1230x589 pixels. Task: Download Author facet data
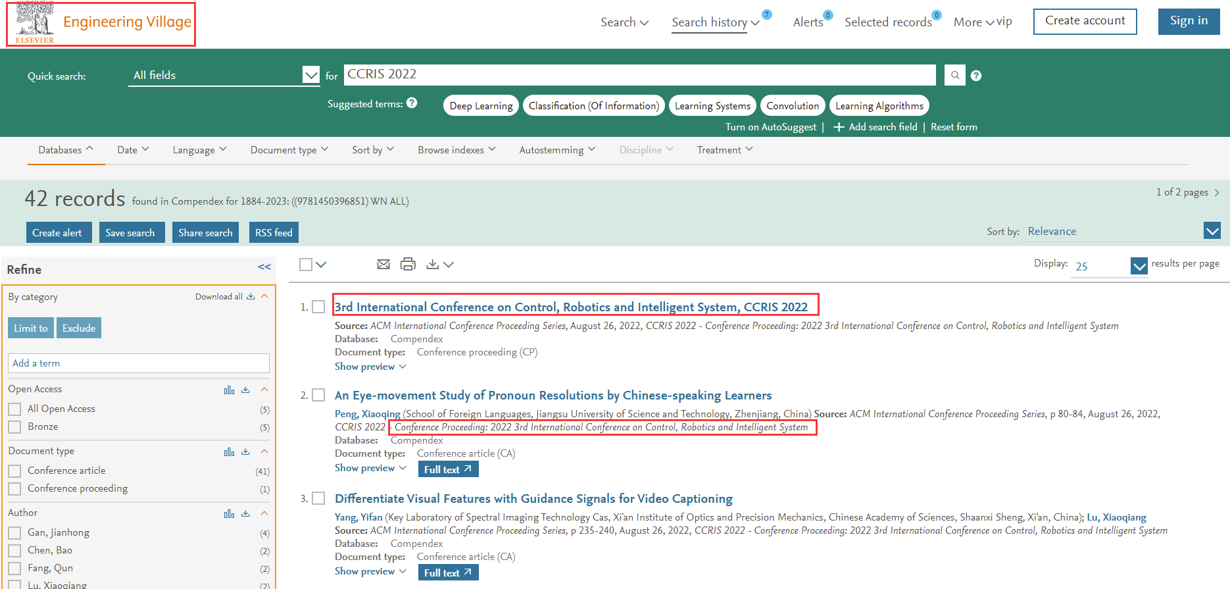tap(245, 513)
